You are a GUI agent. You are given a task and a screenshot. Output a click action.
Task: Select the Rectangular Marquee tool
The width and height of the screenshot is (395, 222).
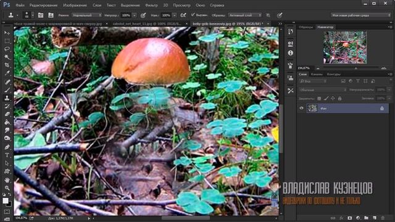(x=7, y=41)
